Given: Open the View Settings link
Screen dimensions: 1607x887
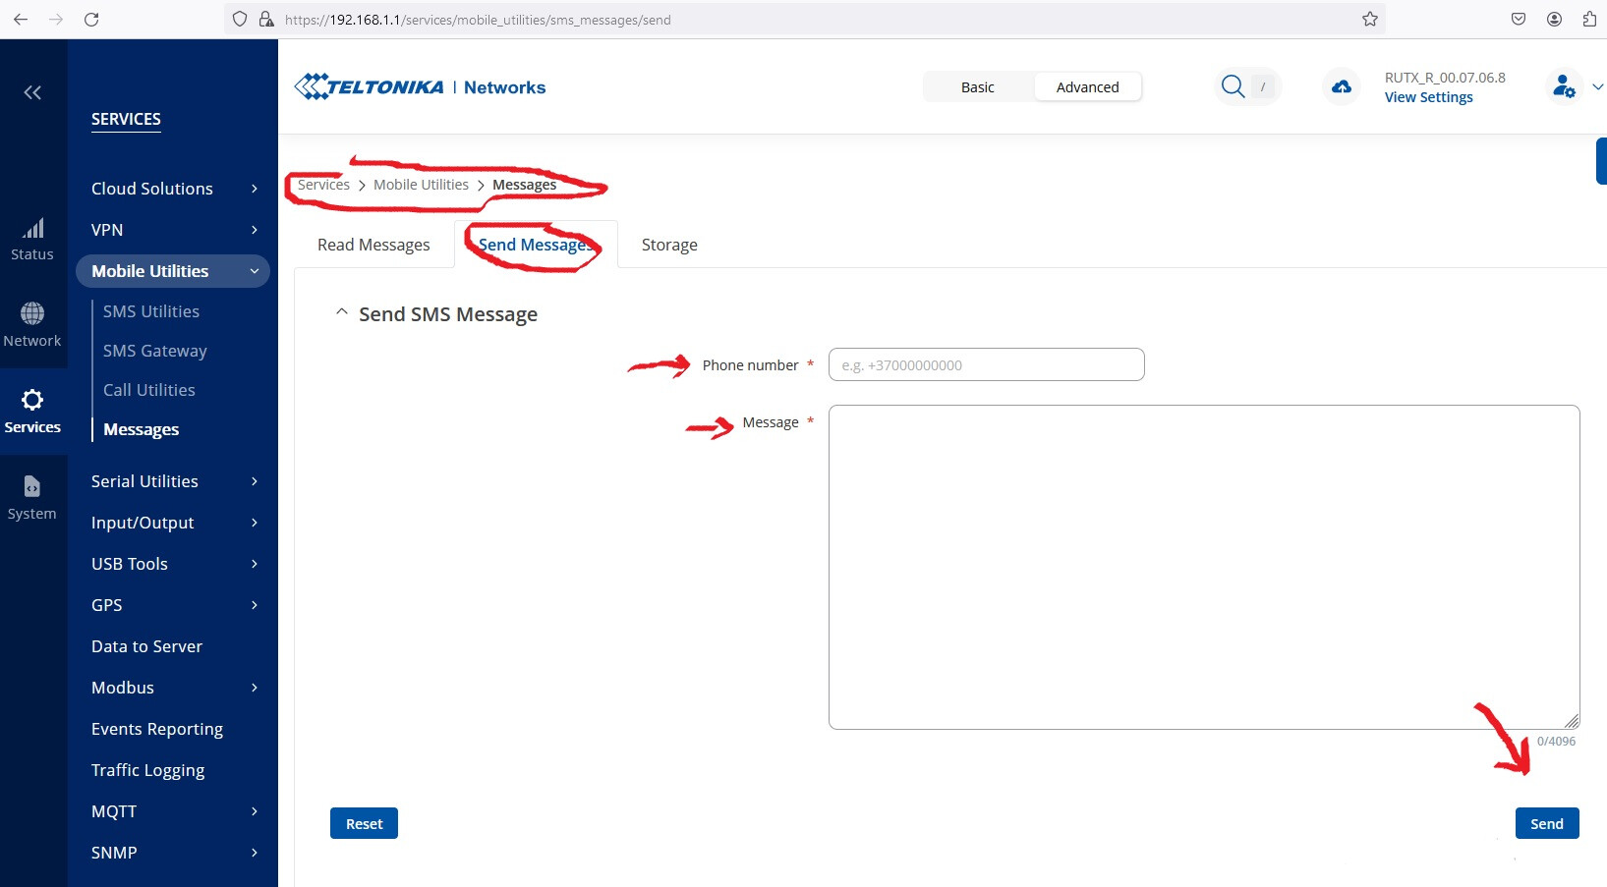Looking at the screenshot, I should [x=1429, y=97].
